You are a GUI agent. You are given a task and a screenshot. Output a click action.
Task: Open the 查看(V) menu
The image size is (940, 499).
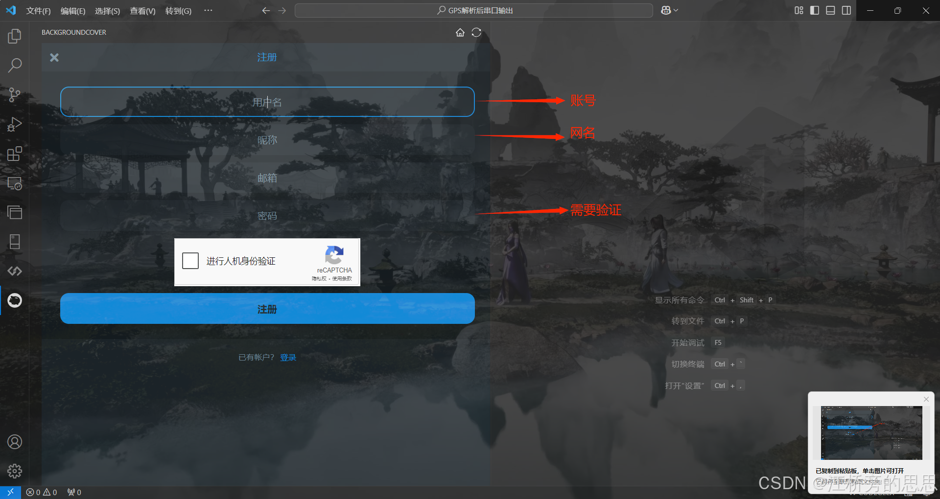coord(142,11)
